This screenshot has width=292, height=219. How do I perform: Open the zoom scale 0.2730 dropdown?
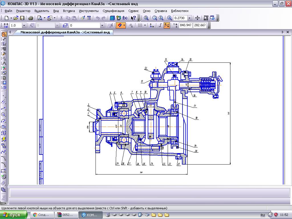190,18
